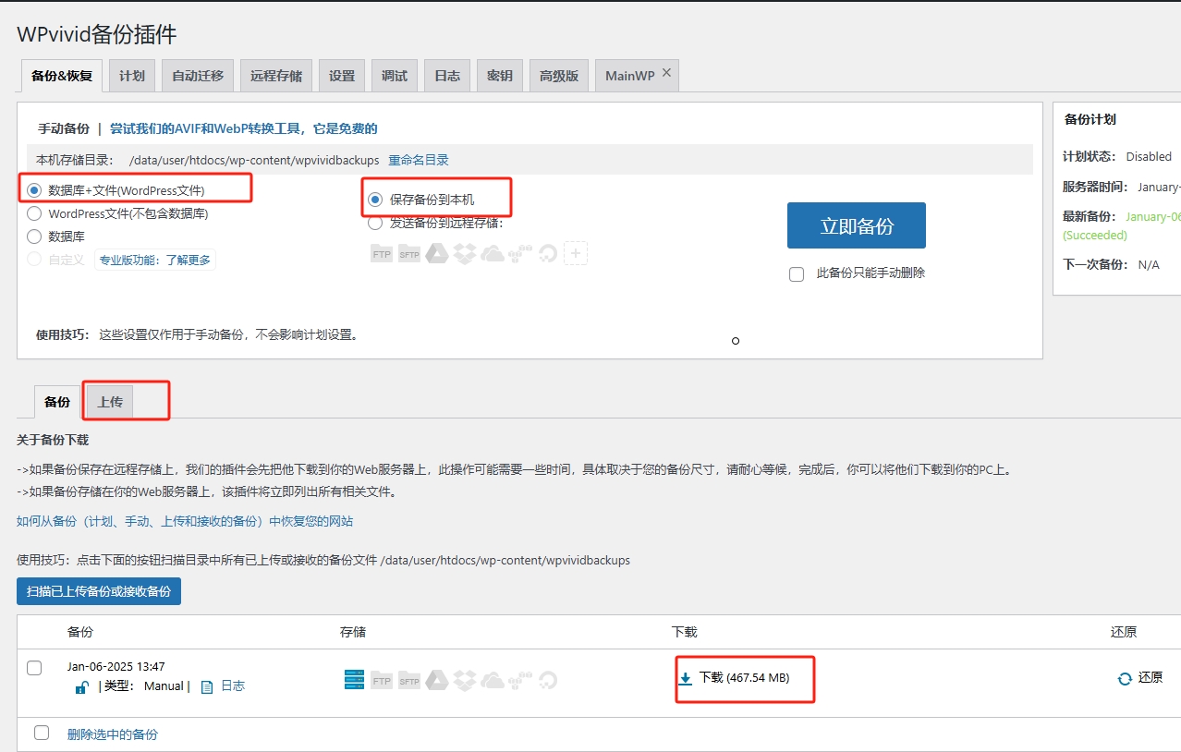Viewport: 1181px width, 752px height.
Task: Click the 删除选中的备份 link
Action: click(113, 734)
